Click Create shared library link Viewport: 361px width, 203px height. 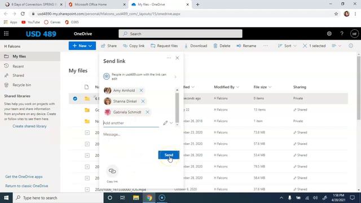29,126
